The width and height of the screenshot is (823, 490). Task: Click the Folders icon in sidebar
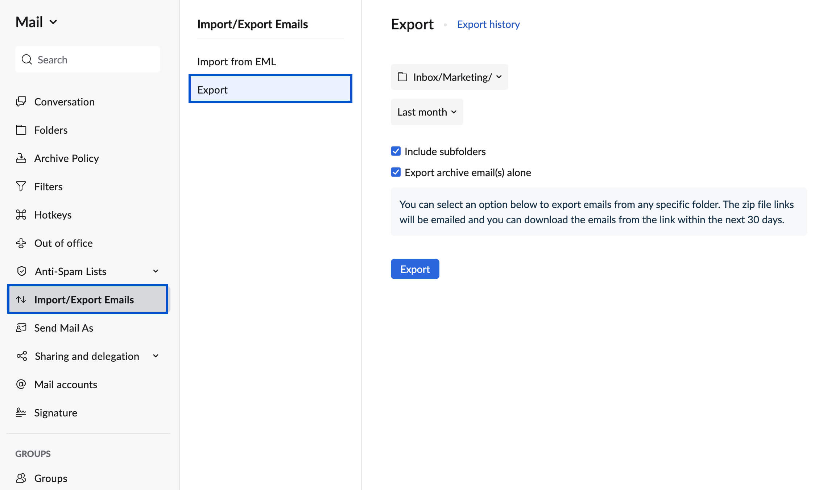pos(21,129)
